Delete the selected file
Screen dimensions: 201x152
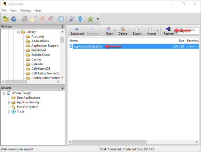click(x=123, y=31)
